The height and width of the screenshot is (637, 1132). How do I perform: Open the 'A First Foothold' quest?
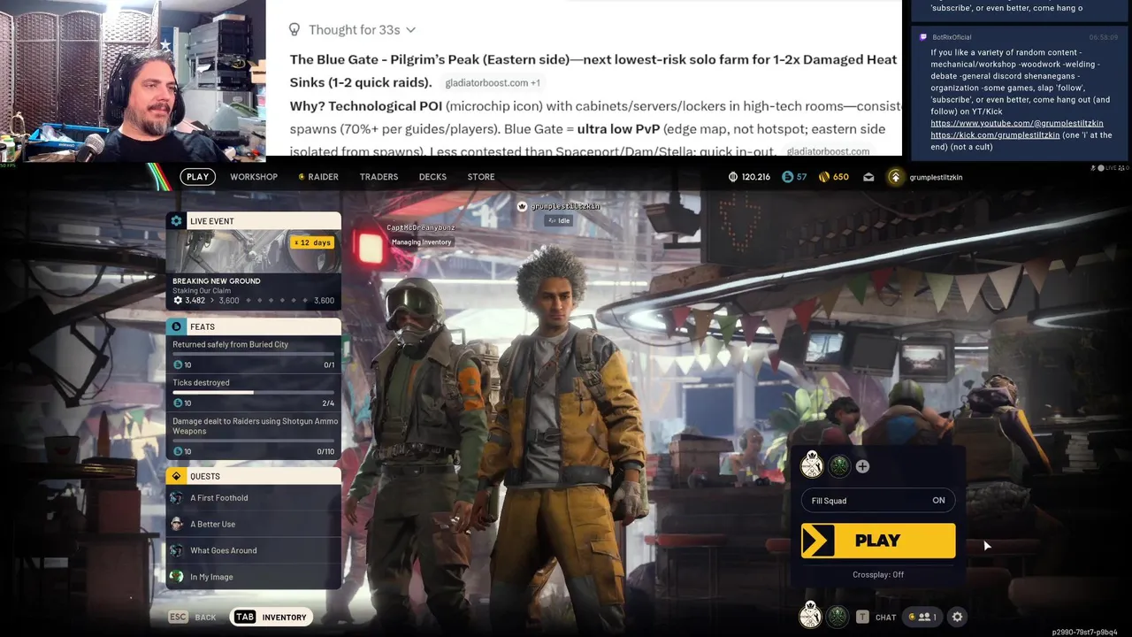[x=254, y=498]
